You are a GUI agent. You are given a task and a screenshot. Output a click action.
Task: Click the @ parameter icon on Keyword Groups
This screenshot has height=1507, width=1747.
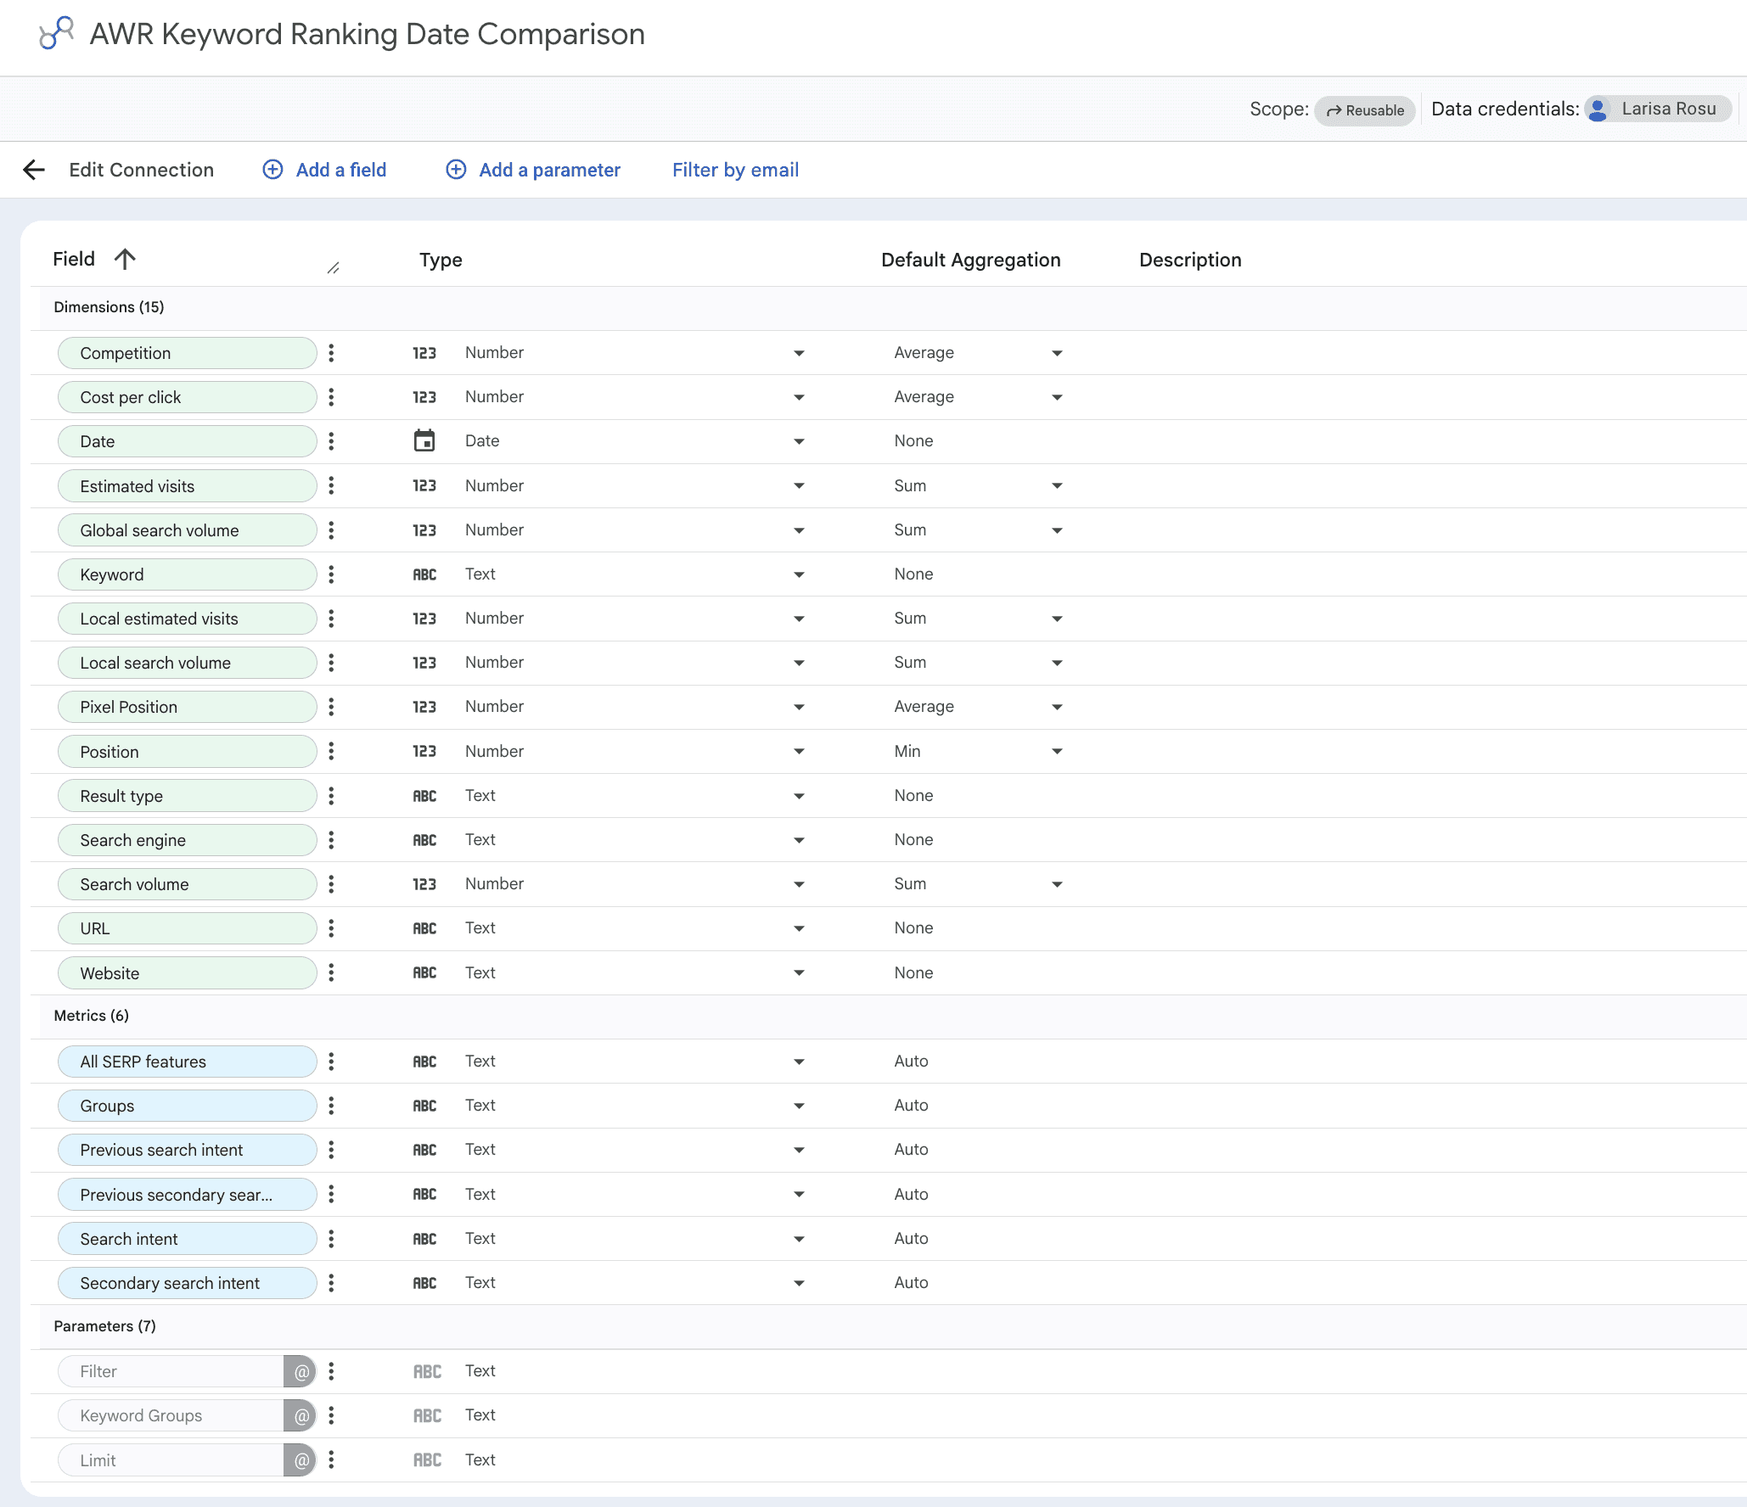[300, 1415]
